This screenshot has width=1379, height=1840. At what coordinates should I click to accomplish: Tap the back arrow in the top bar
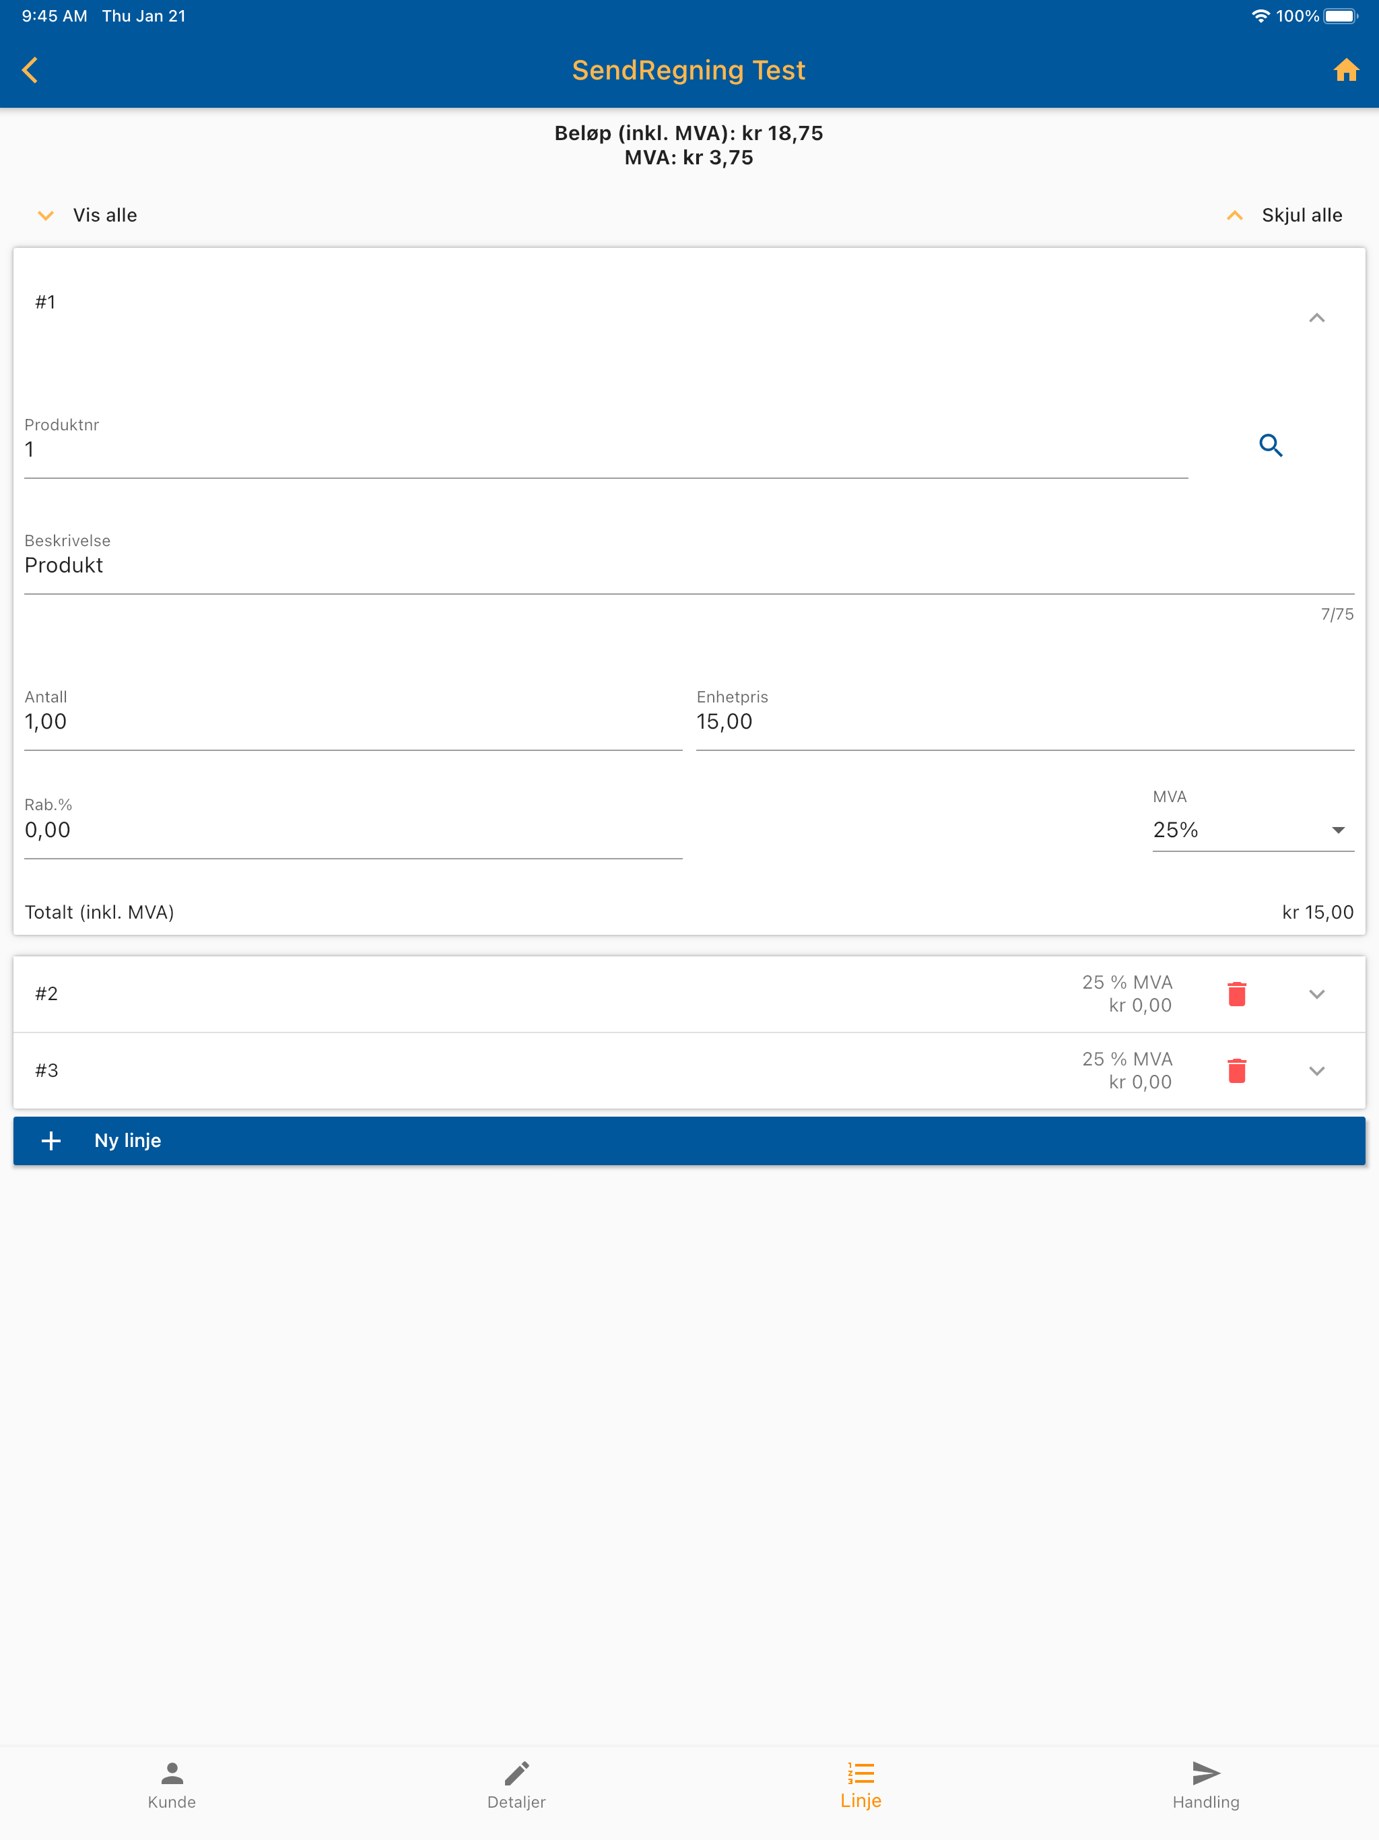31,69
